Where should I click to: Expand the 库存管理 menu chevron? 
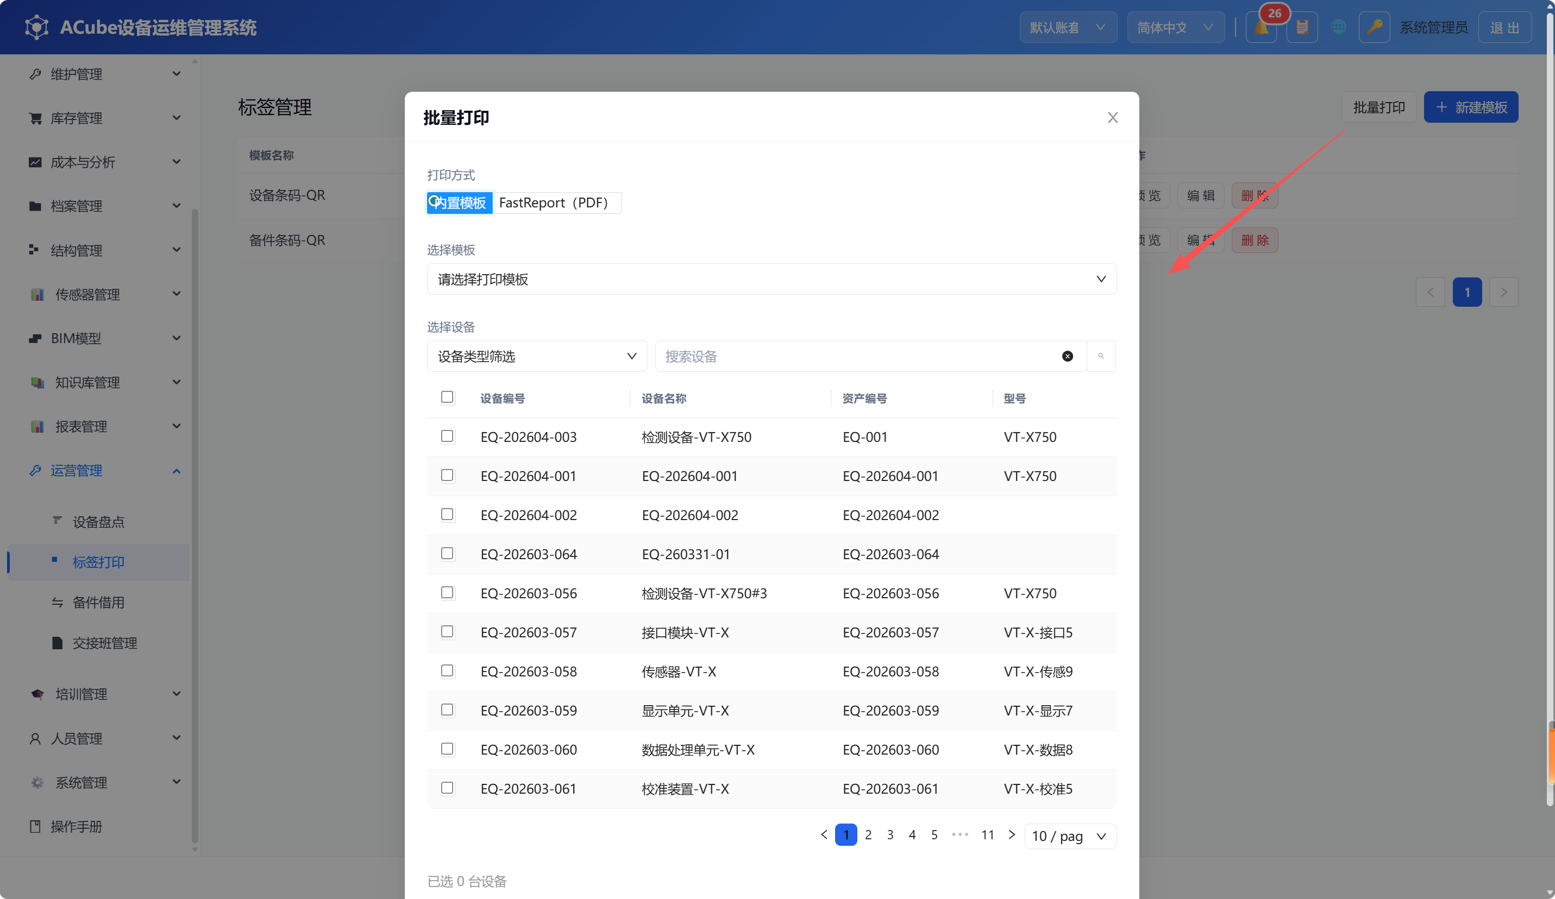(x=177, y=118)
